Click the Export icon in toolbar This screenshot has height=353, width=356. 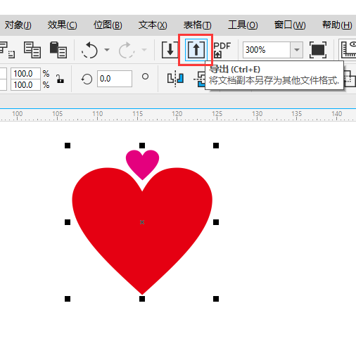[x=196, y=50]
